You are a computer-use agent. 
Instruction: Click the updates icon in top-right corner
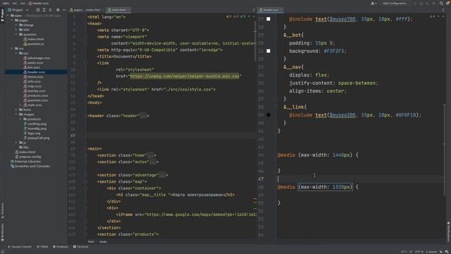coord(448,3)
